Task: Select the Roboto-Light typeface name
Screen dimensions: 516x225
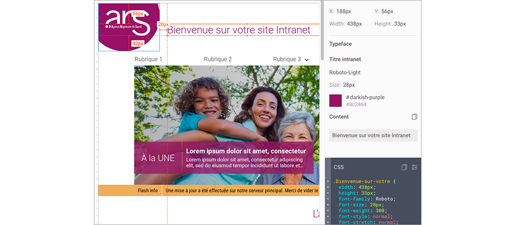Action: coord(345,72)
